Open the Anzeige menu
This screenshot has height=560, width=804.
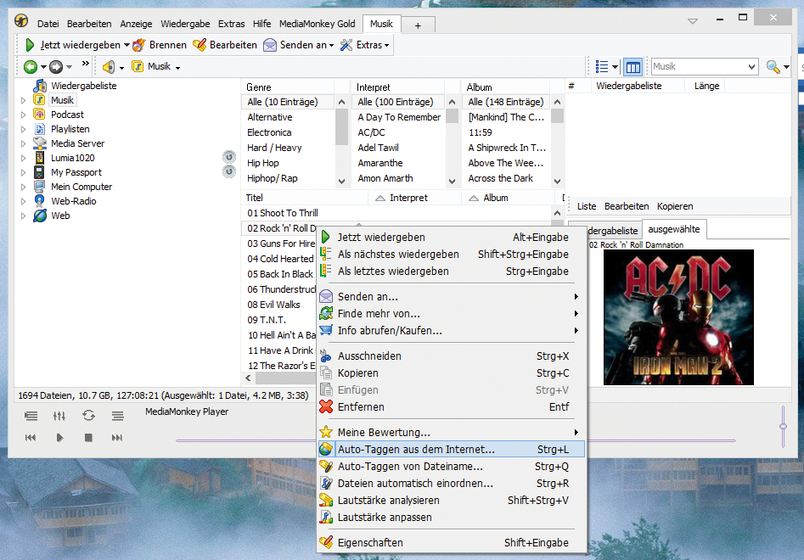[x=136, y=24]
